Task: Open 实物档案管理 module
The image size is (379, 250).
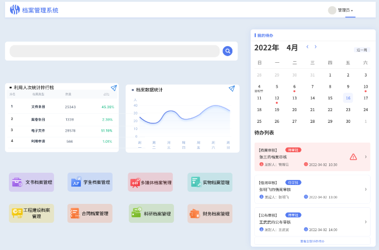Action: [210, 182]
